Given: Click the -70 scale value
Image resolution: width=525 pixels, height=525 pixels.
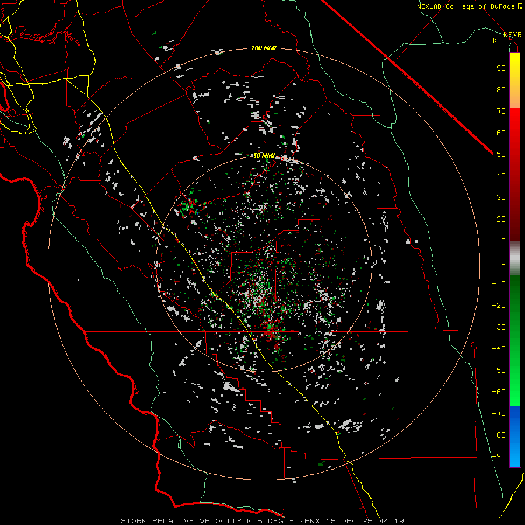Looking at the screenshot, I should 499,414.
